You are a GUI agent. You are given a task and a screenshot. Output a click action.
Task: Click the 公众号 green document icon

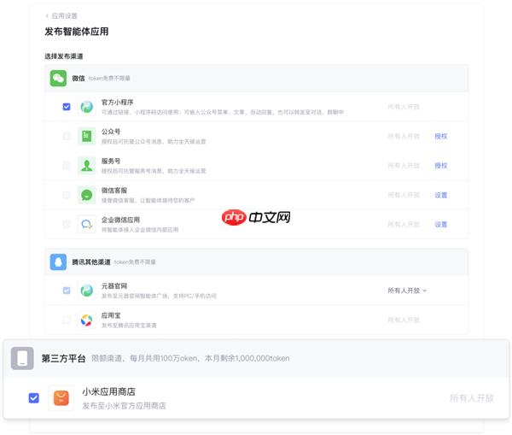click(86, 136)
